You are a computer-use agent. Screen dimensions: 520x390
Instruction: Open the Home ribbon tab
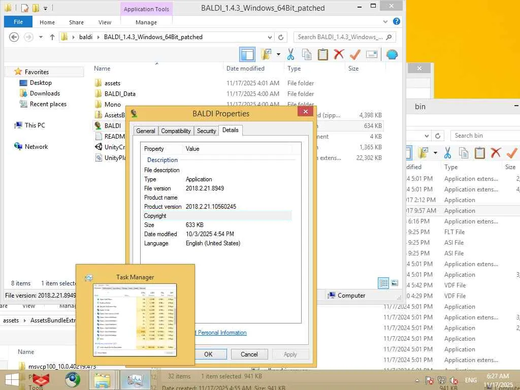pyautogui.click(x=47, y=22)
